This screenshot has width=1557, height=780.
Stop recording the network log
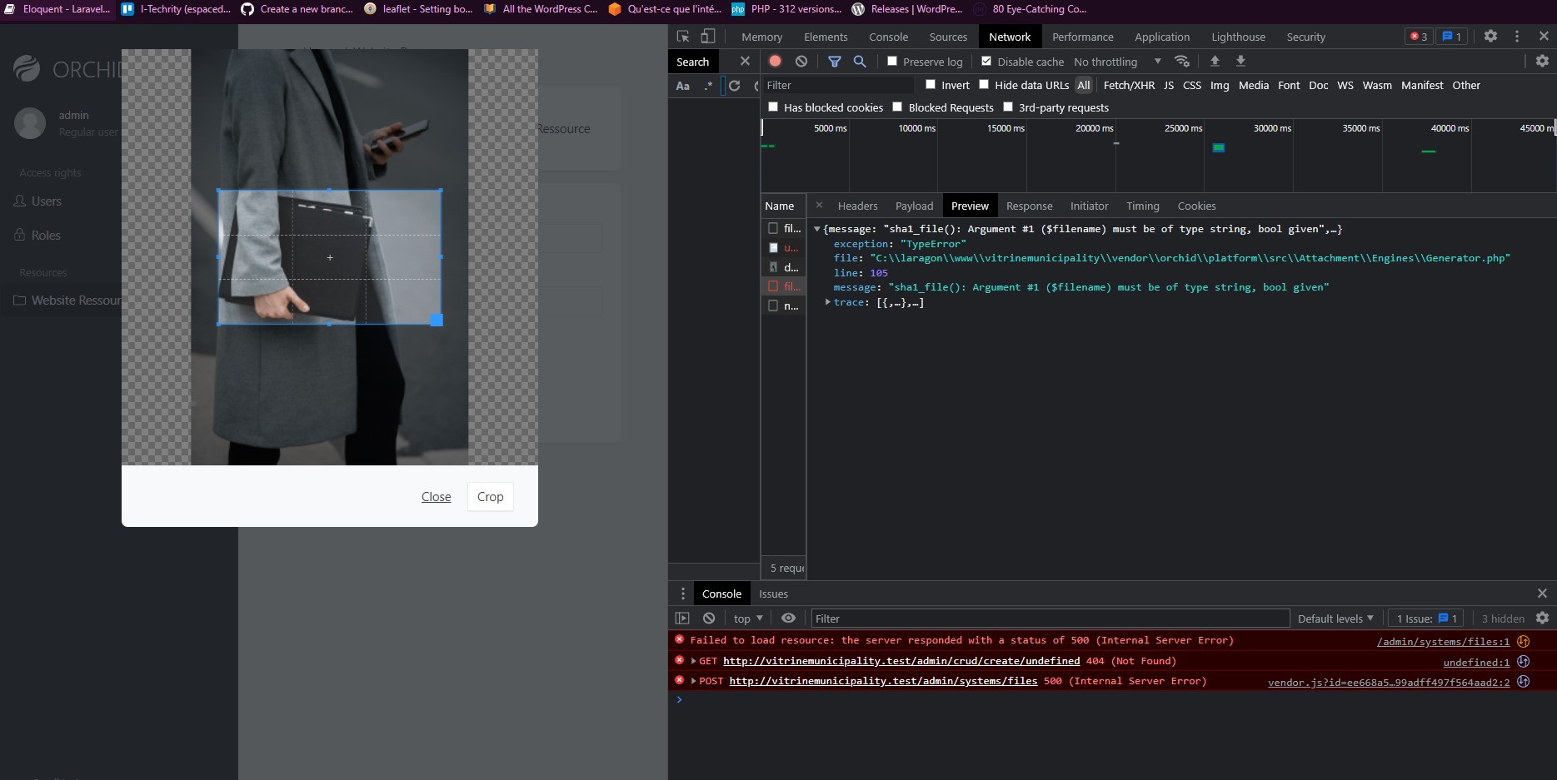pos(775,61)
